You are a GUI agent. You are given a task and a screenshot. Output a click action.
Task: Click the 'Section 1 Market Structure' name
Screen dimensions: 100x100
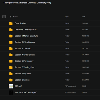click(x=26, y=36)
